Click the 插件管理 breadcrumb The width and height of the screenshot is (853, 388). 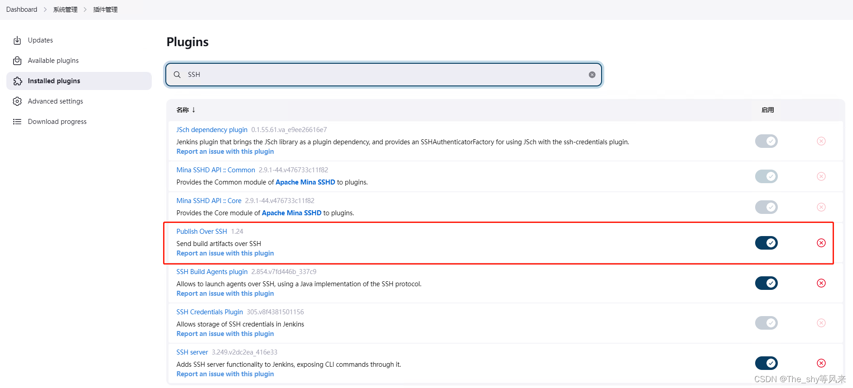point(106,9)
